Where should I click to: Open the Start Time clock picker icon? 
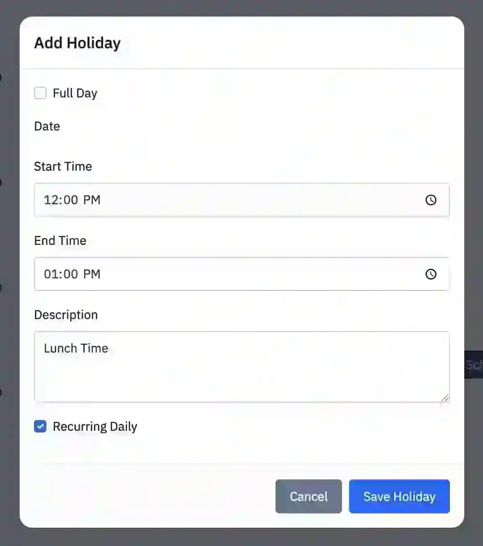[x=431, y=200]
